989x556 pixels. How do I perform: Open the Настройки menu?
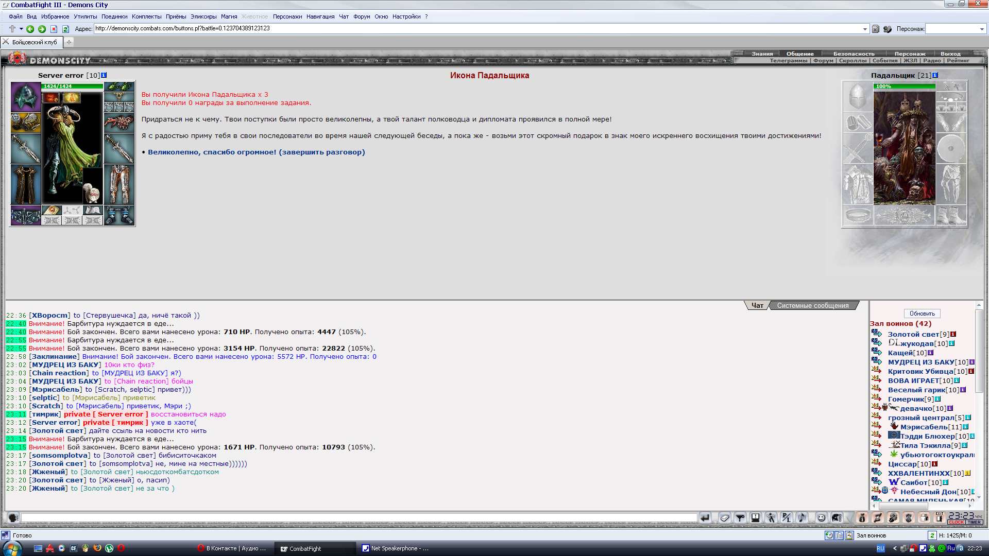406,16
